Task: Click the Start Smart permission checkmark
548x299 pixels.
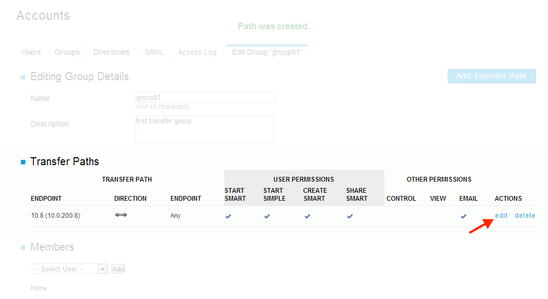Action: (228, 216)
